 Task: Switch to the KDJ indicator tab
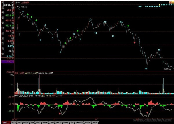13,122
